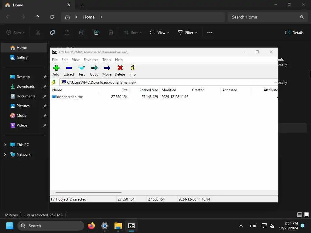Switch to large thumbnails view in status bar
The height and width of the screenshot is (233, 311).
(x=306, y=215)
